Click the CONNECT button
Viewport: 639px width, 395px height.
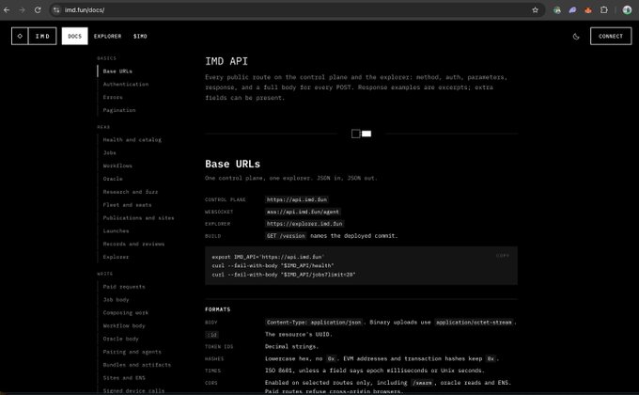coord(611,36)
